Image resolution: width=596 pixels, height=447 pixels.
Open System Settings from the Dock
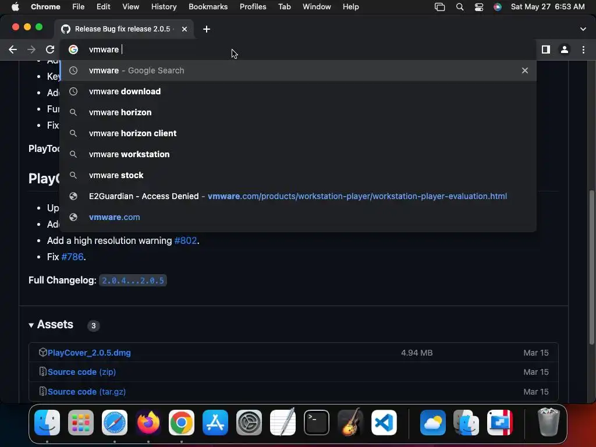(249, 423)
